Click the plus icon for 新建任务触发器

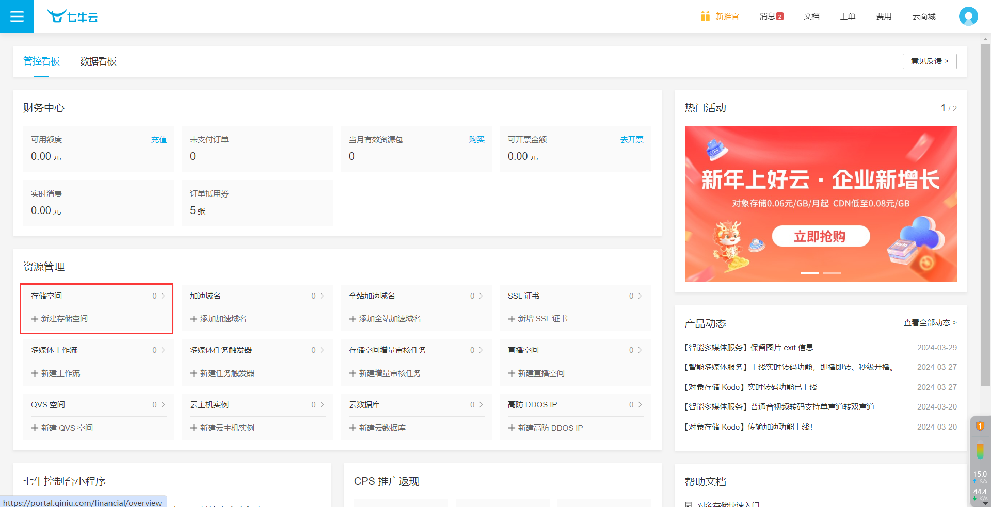[x=194, y=373]
